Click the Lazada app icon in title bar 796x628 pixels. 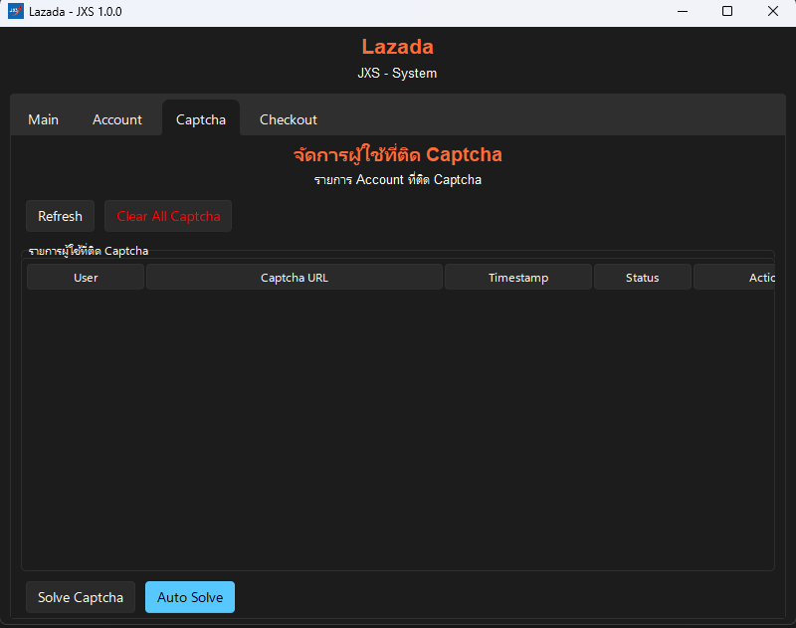pyautogui.click(x=15, y=12)
